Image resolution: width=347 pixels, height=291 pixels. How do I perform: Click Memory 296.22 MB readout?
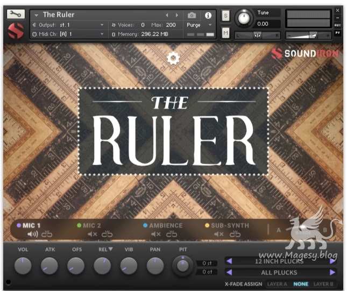(154, 34)
